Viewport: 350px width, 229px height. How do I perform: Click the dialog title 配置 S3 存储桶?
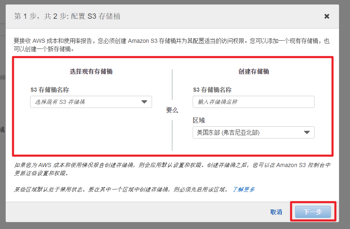[96, 16]
